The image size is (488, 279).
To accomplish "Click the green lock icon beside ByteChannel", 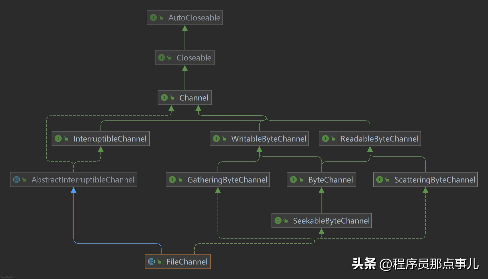I will point(301,179).
